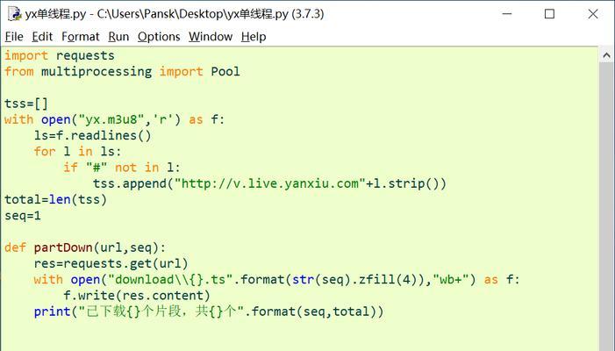Open the Edit menu

coord(42,37)
